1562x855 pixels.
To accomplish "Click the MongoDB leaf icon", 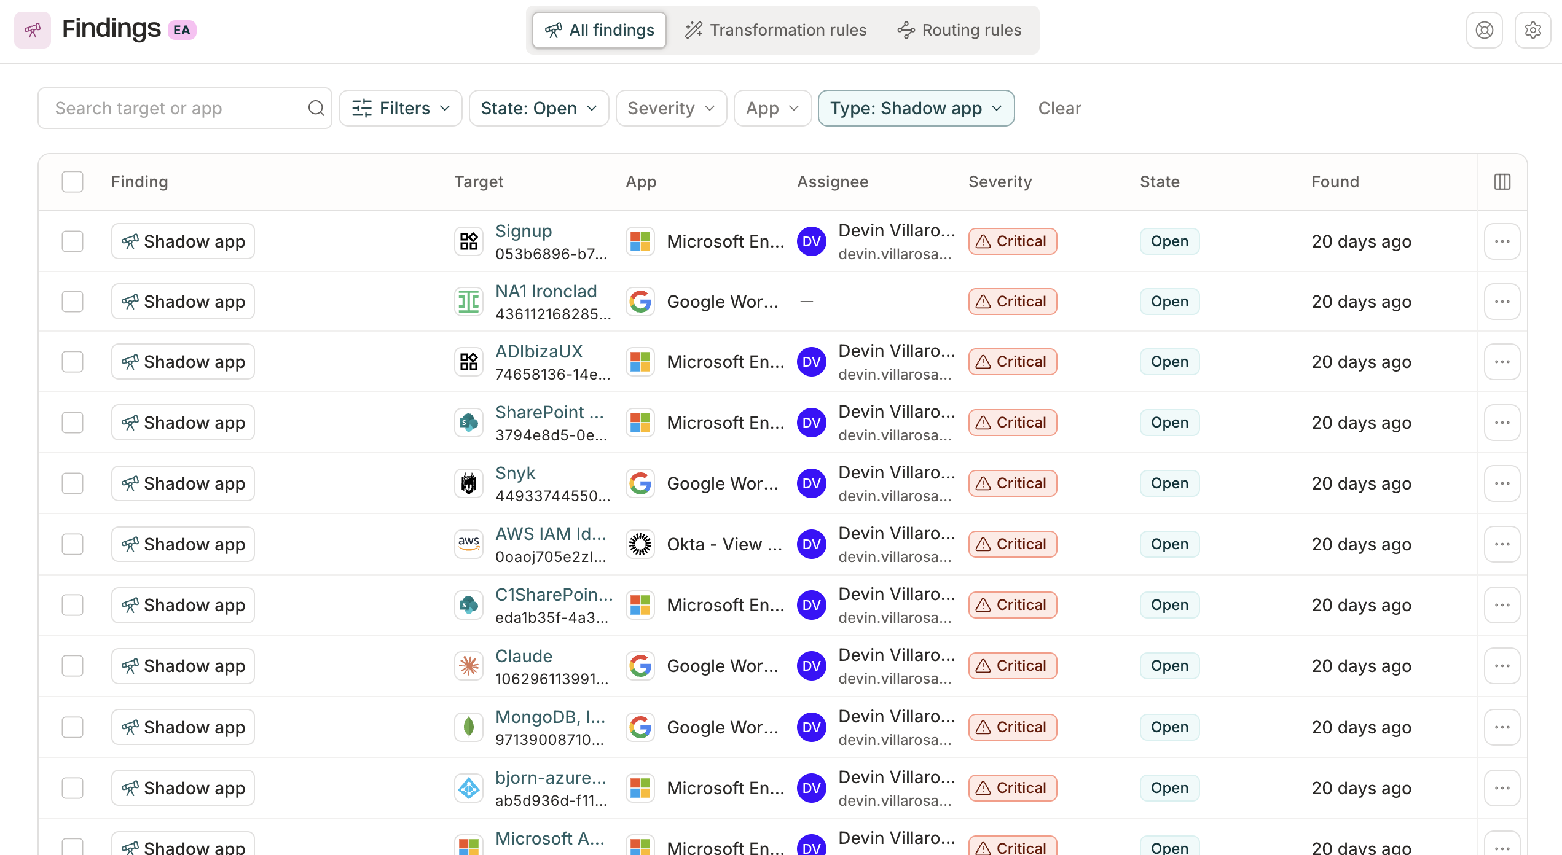I will point(469,727).
